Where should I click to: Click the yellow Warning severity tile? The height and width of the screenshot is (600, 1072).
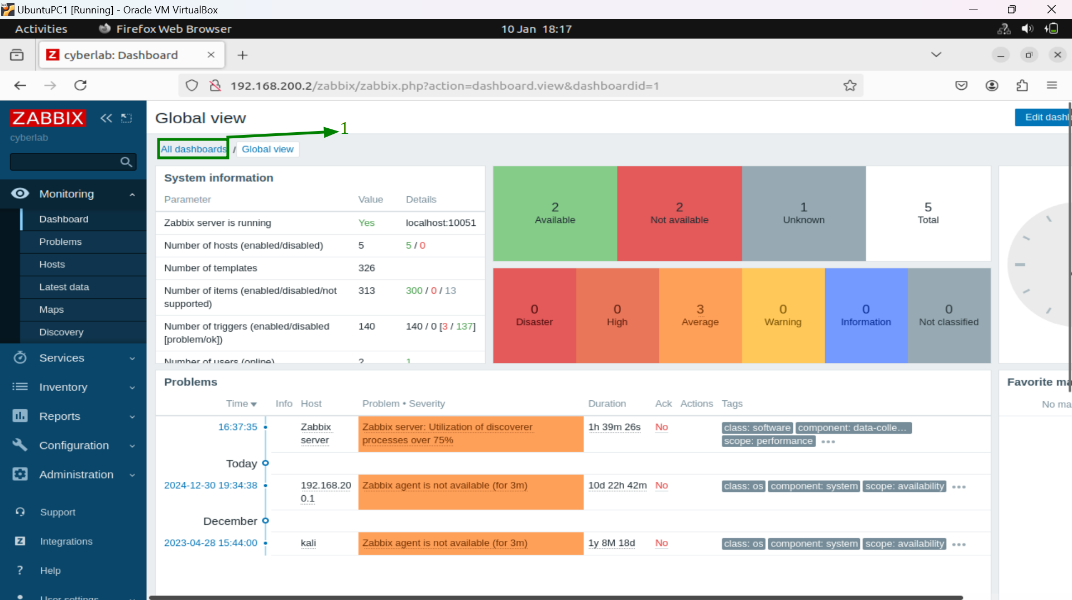click(783, 315)
